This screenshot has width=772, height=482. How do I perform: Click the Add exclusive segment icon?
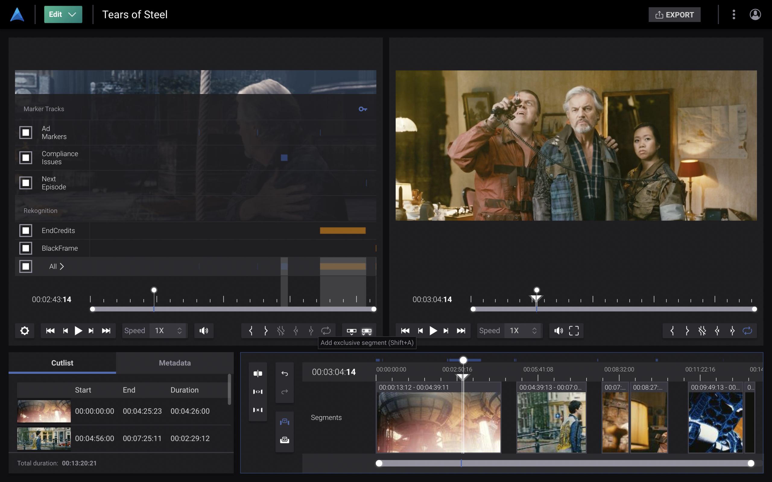point(366,332)
